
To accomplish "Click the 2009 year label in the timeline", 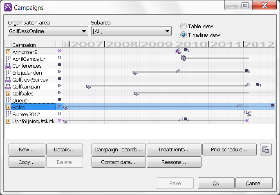I will (157, 44).
